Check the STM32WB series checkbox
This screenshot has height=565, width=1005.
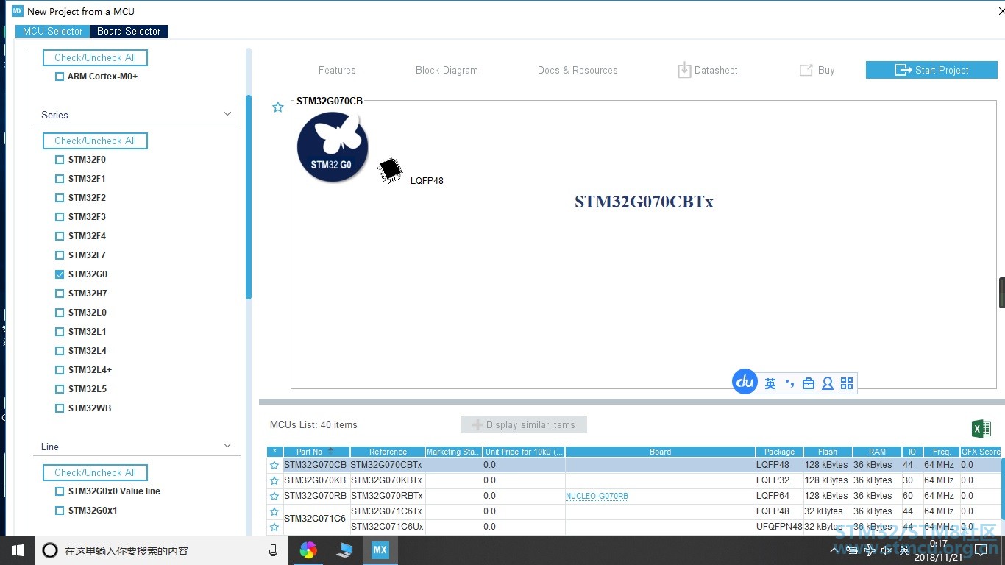point(60,408)
